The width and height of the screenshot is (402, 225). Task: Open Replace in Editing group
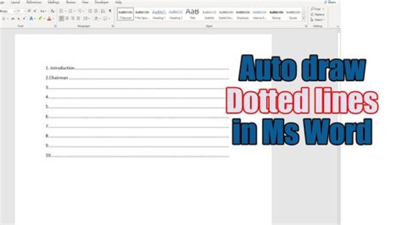tap(317, 14)
